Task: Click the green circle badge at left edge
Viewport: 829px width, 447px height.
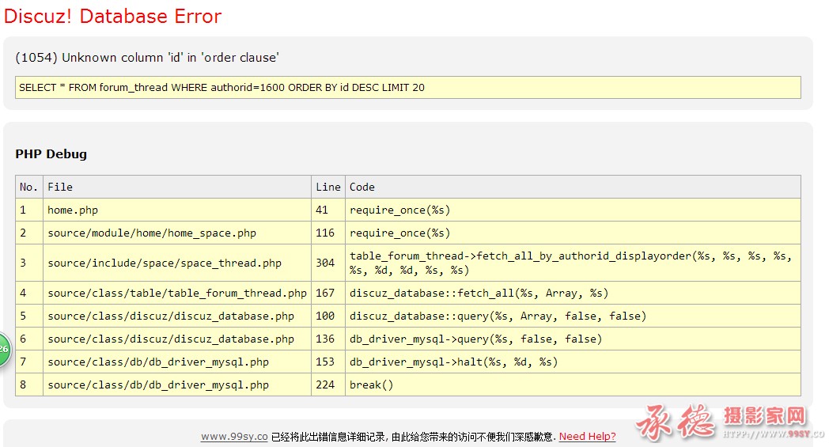Action: click(x=4, y=349)
